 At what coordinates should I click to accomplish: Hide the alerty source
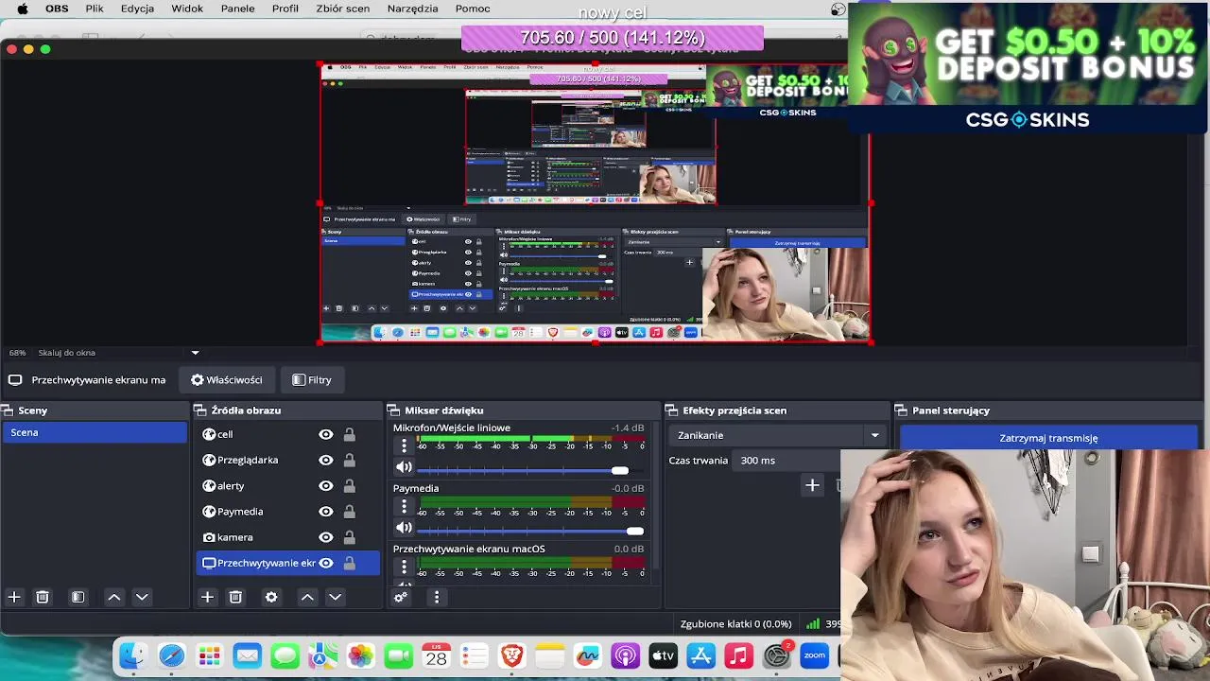[x=326, y=485]
